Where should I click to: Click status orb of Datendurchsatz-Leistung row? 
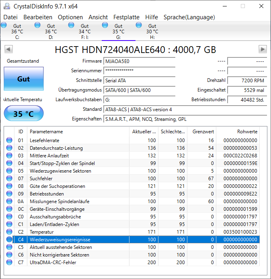click(x=9, y=148)
